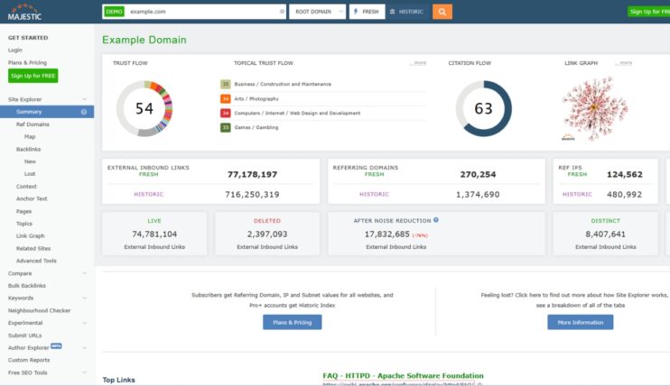Click the Citation Flow donut chart
670x386 pixels.
pyautogui.click(x=483, y=108)
